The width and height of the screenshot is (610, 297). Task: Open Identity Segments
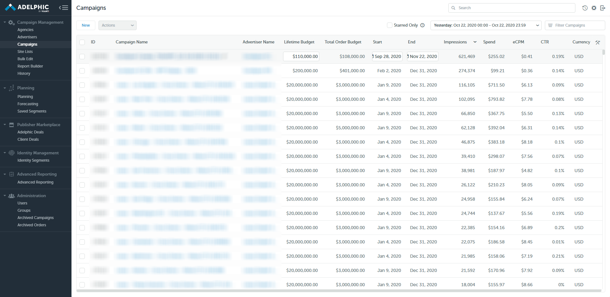click(x=33, y=160)
